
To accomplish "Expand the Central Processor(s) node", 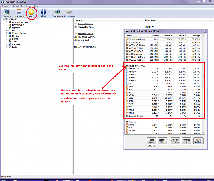I will pyautogui.click(x=7, y=22).
